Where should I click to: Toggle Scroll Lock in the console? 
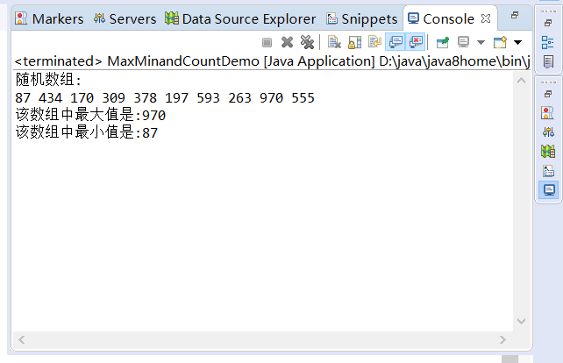(x=355, y=42)
